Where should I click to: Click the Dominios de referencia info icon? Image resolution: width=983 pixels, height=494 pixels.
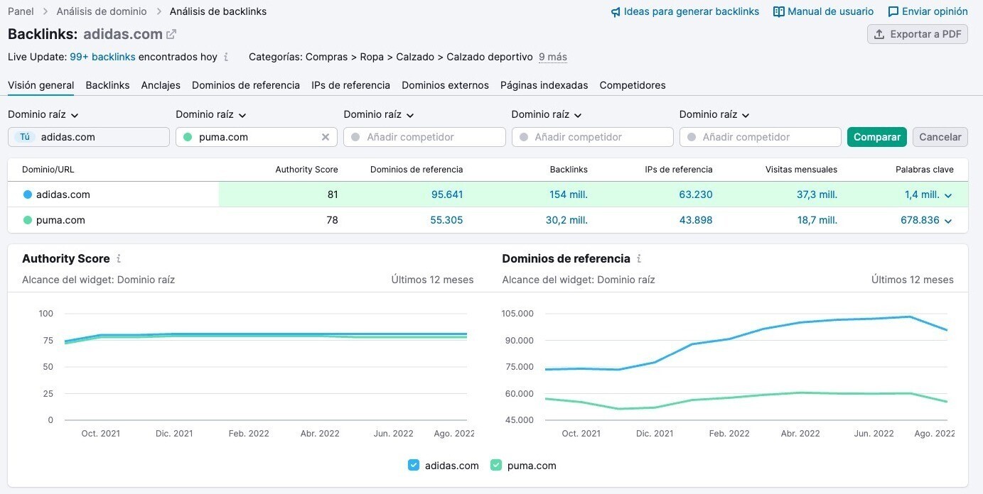coord(639,259)
